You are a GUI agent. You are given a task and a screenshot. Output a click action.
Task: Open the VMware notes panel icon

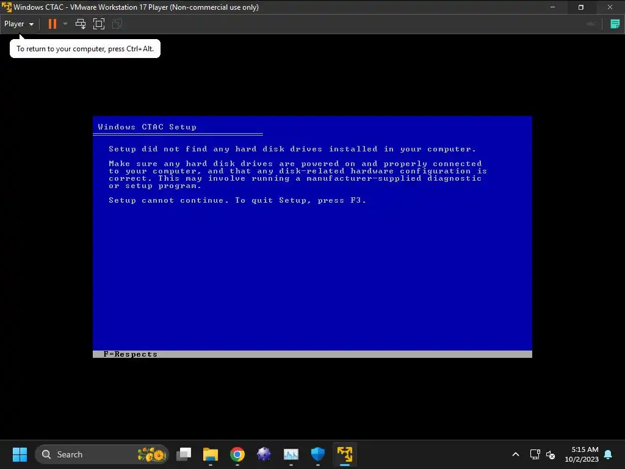click(x=615, y=24)
